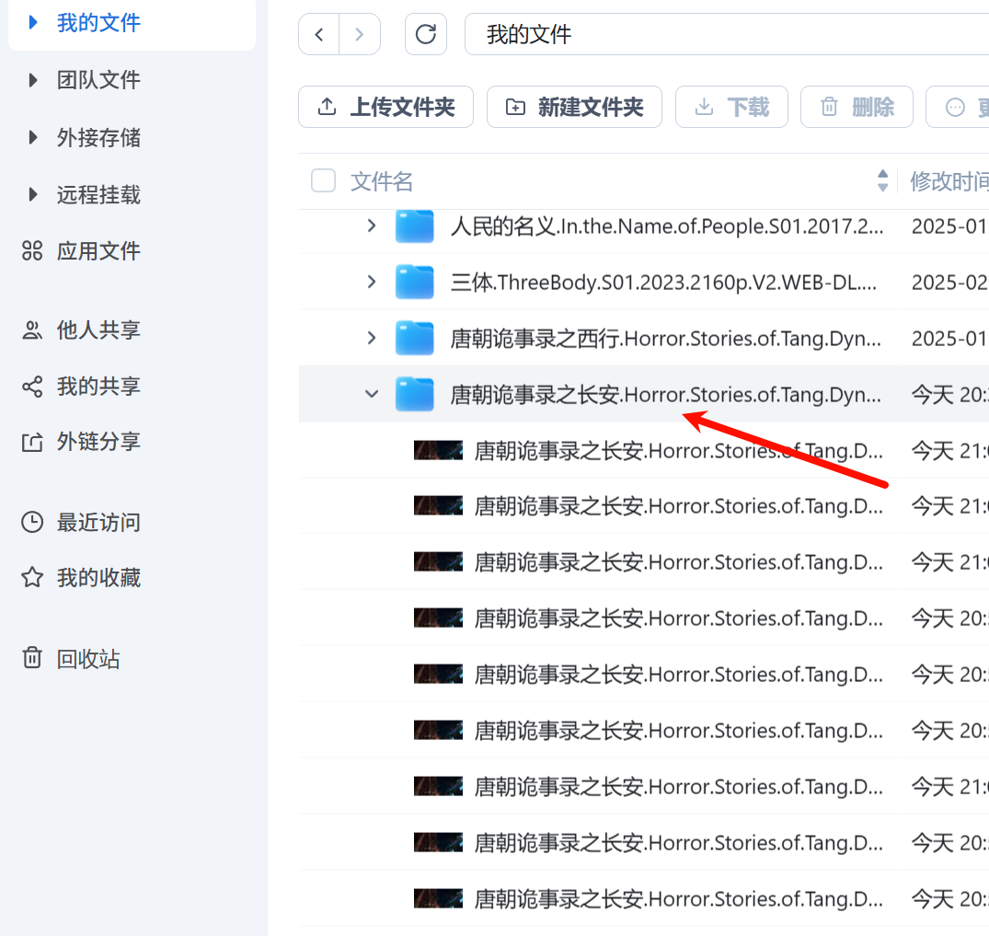Click the folder icon of 唐朝诡事录之西行
The width and height of the screenshot is (989, 936).
[414, 338]
